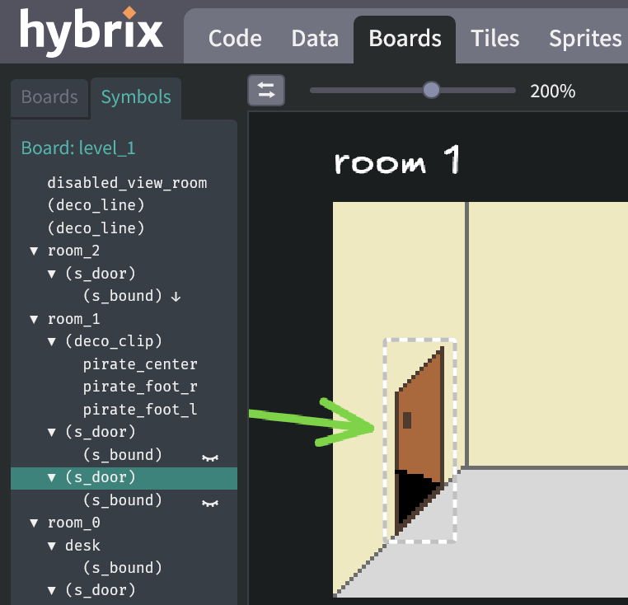628x605 pixels.
Task: Select the (s_door) under room_0
Action: (101, 591)
